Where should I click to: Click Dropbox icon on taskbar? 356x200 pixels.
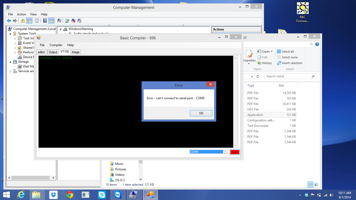click(53, 195)
